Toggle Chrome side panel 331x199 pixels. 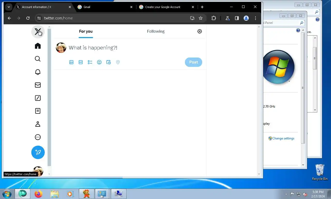point(237,18)
